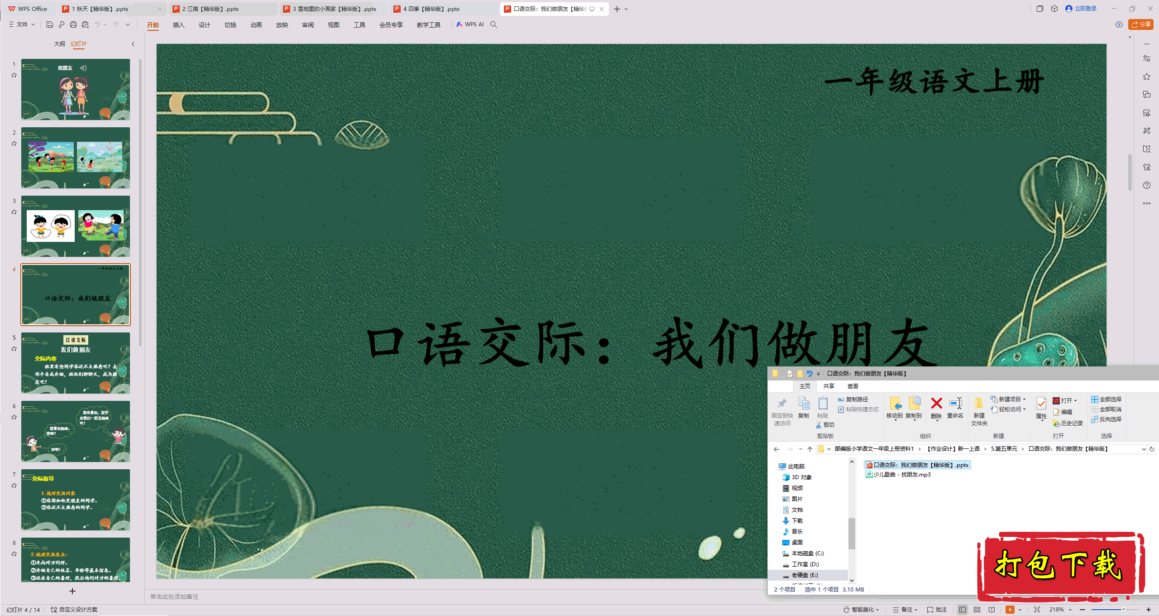Toggle favorite star for slide 7
The image size is (1159, 616).
point(14,485)
